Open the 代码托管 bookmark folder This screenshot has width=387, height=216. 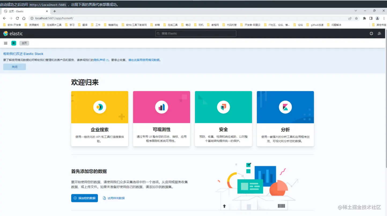[230, 25]
